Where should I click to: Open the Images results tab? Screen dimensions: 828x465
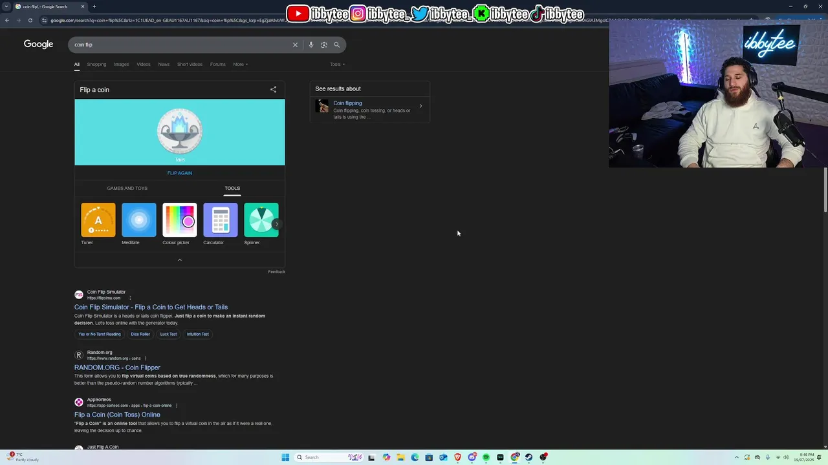(122, 64)
